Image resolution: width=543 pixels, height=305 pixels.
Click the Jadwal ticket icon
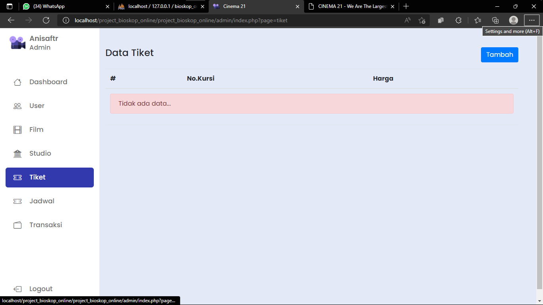click(17, 201)
